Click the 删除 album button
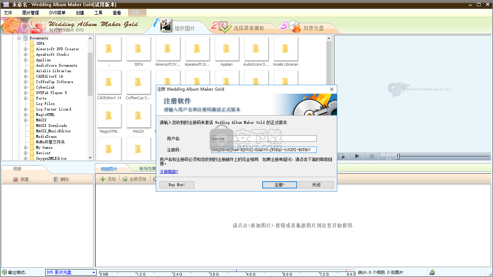493x277 pixels. coord(61,179)
